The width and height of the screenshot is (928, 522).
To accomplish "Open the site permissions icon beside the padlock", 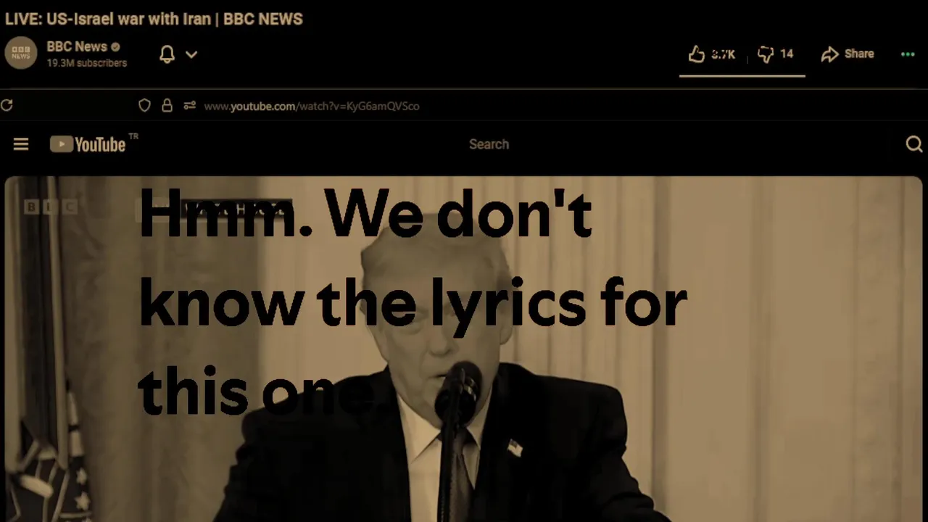I will click(x=189, y=106).
